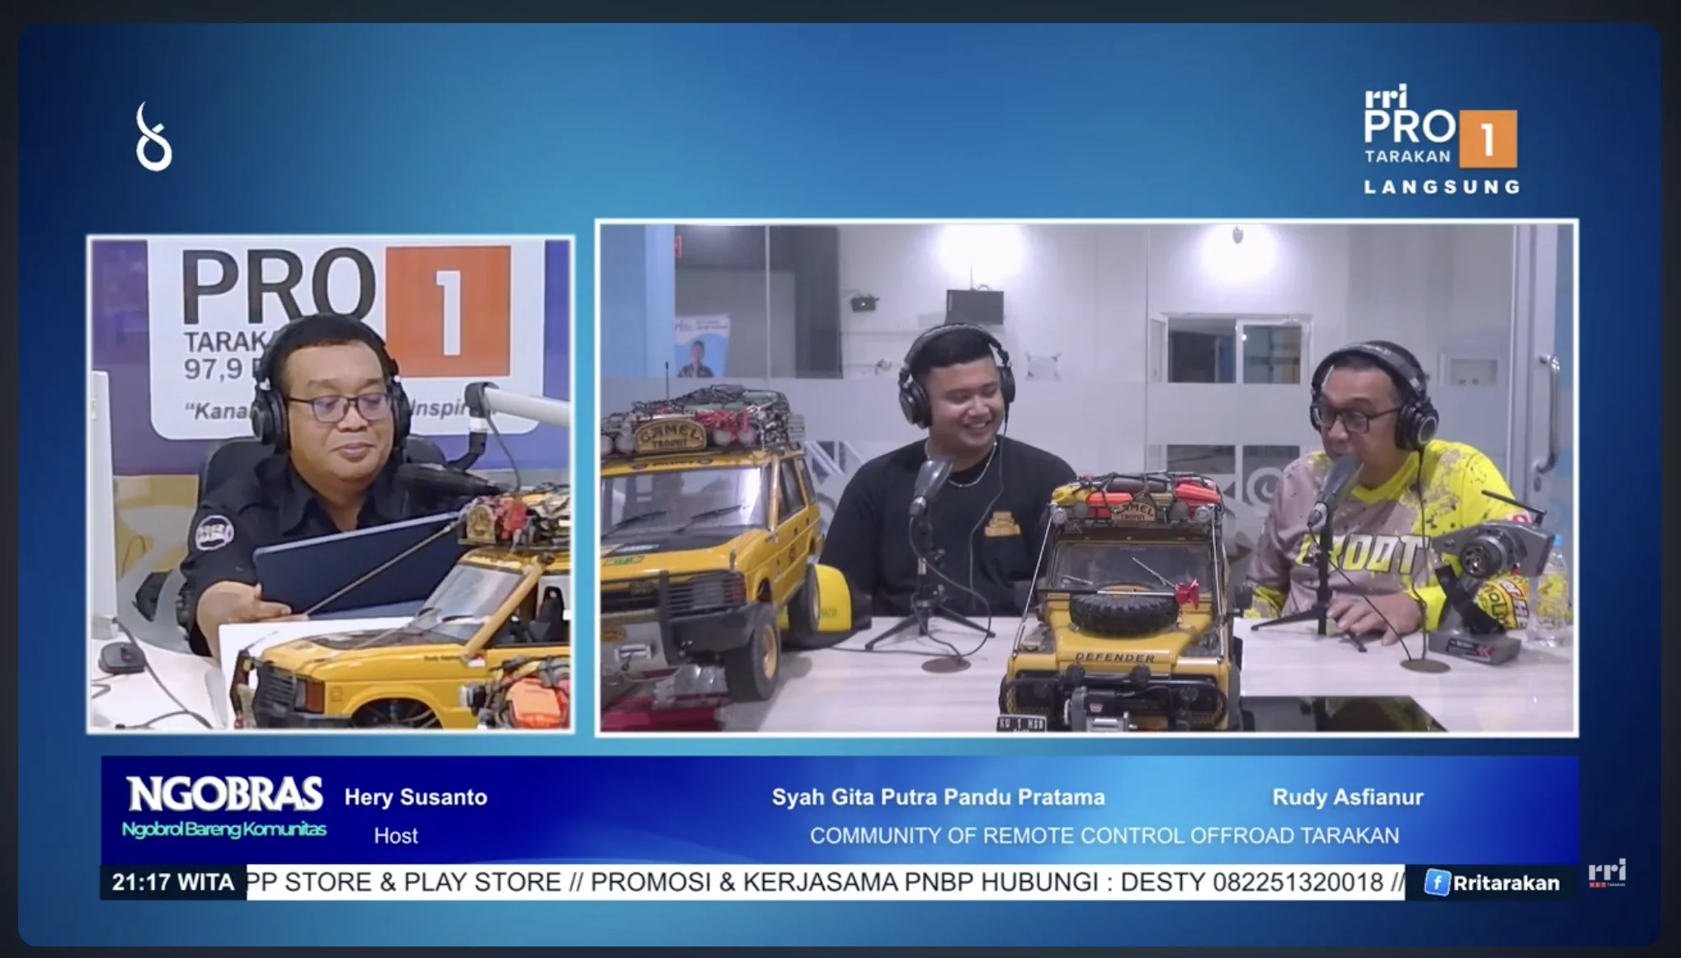Click the Community of Remote Control Offroad Tarakan caption

point(1104,836)
